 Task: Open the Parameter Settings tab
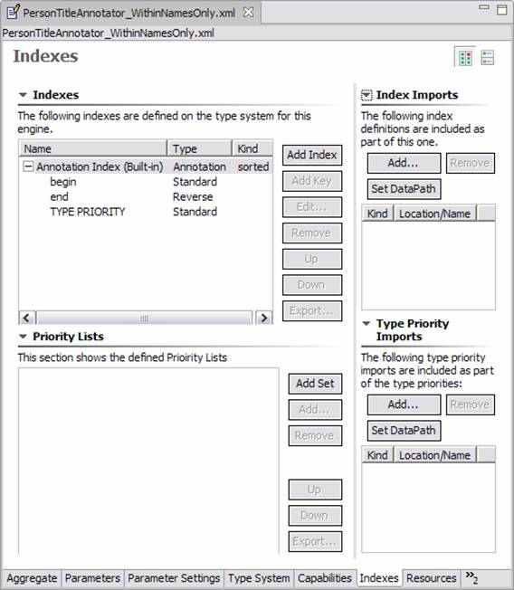174,578
